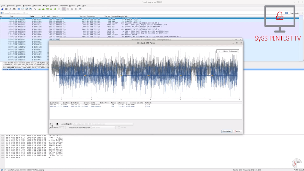This screenshot has height=171, width=304.
Task: Expand the Simple Service Discovery Protocol node
Action: (1, 69)
